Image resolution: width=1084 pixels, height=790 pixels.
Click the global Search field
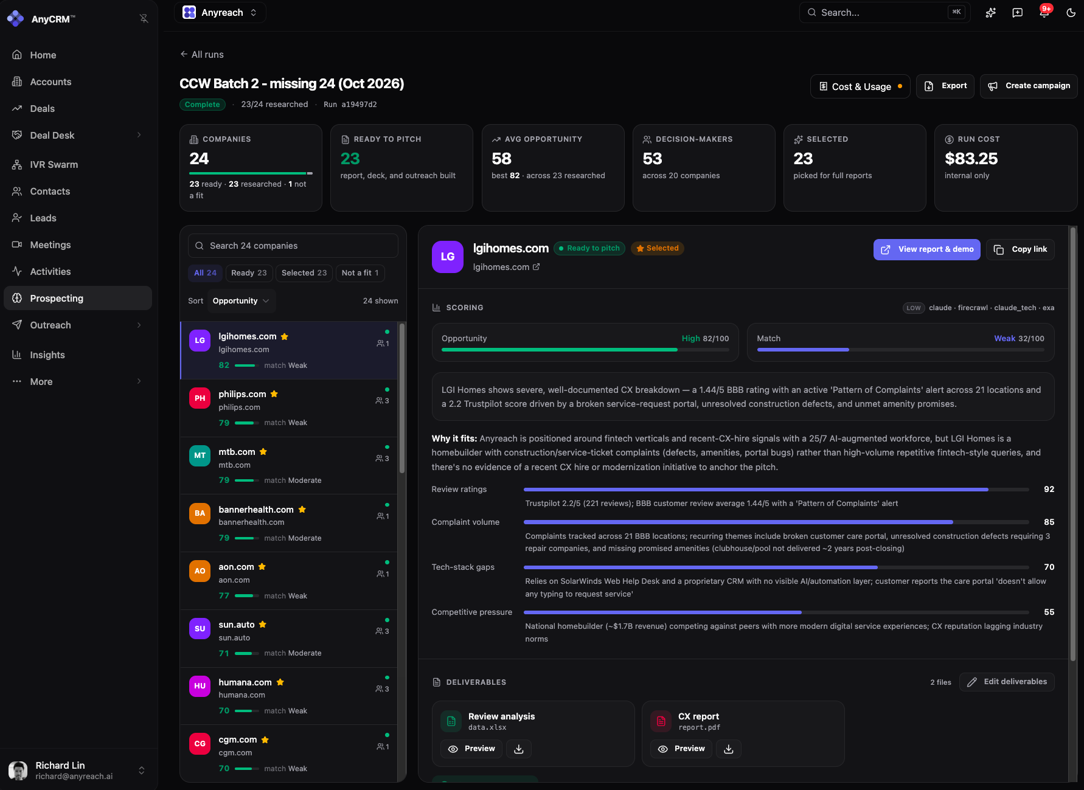coord(884,12)
